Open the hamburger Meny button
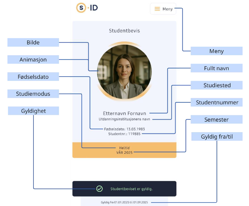The height and width of the screenshot is (206, 249). tap(163, 9)
